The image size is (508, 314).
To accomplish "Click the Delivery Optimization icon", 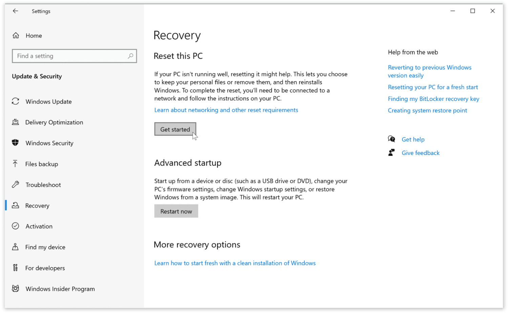I will [x=16, y=122].
